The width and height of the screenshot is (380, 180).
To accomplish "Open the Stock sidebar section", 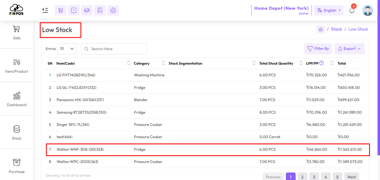I will (x=17, y=133).
